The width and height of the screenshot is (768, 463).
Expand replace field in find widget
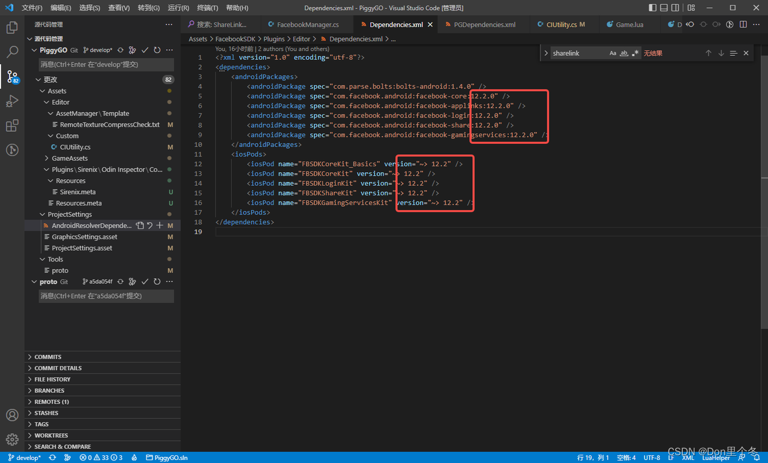point(546,53)
